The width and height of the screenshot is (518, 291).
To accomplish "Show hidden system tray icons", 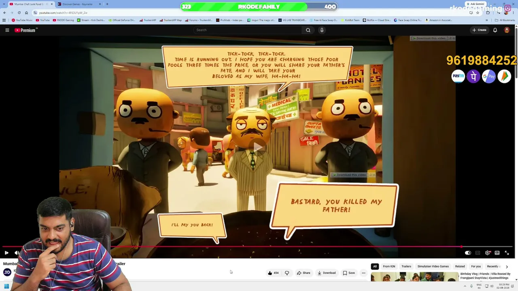I will click(465, 286).
